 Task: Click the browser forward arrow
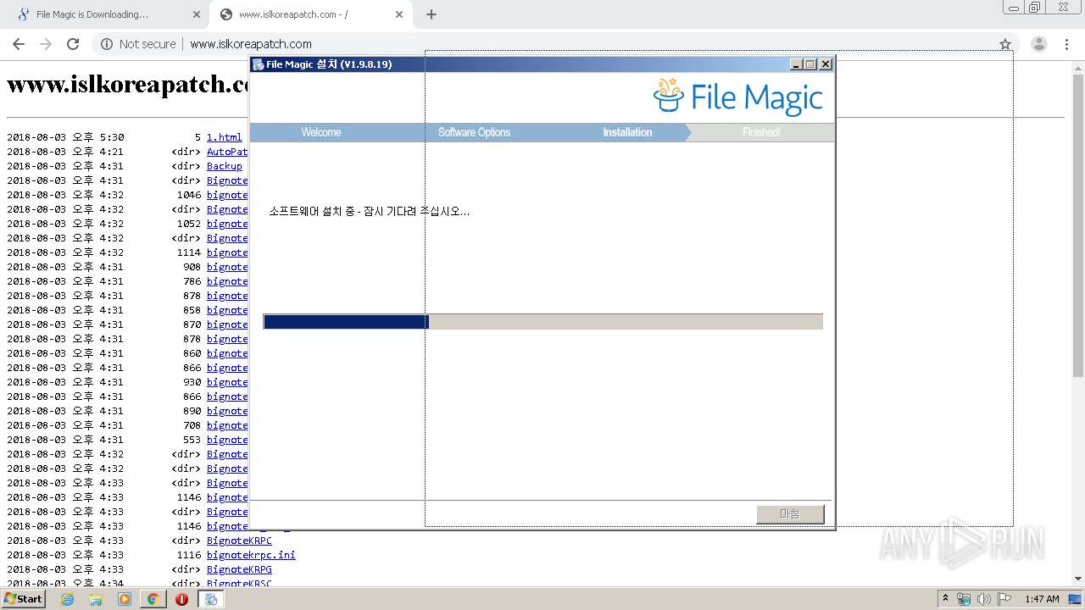(46, 44)
